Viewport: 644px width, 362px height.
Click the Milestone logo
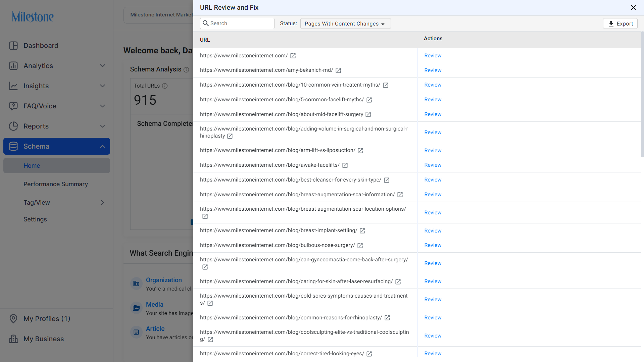(33, 16)
